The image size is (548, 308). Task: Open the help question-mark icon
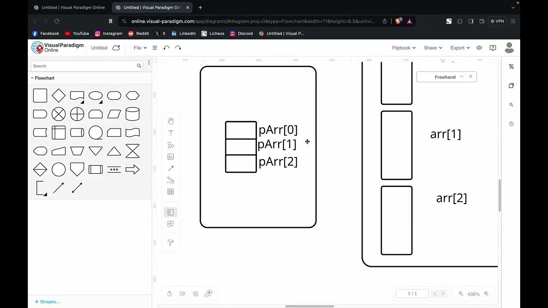point(493,48)
